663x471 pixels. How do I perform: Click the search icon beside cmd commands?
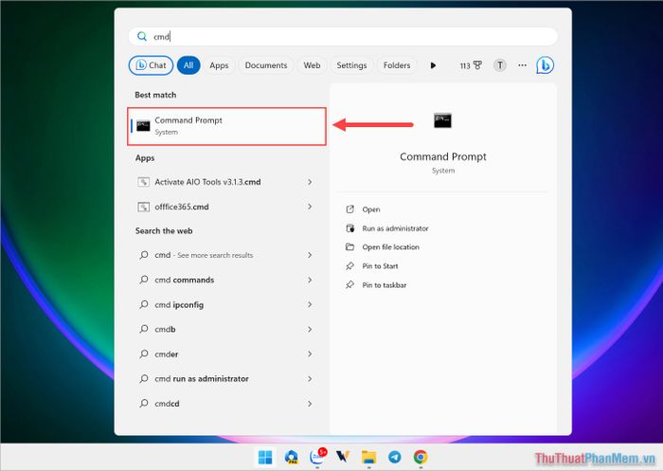tap(144, 280)
